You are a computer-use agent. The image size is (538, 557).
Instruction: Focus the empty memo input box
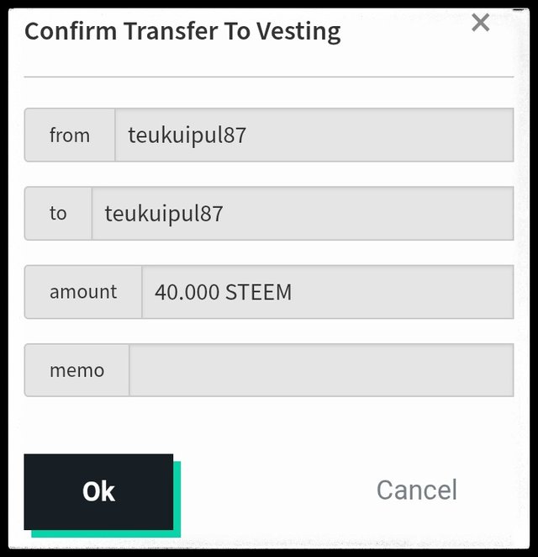(320, 370)
